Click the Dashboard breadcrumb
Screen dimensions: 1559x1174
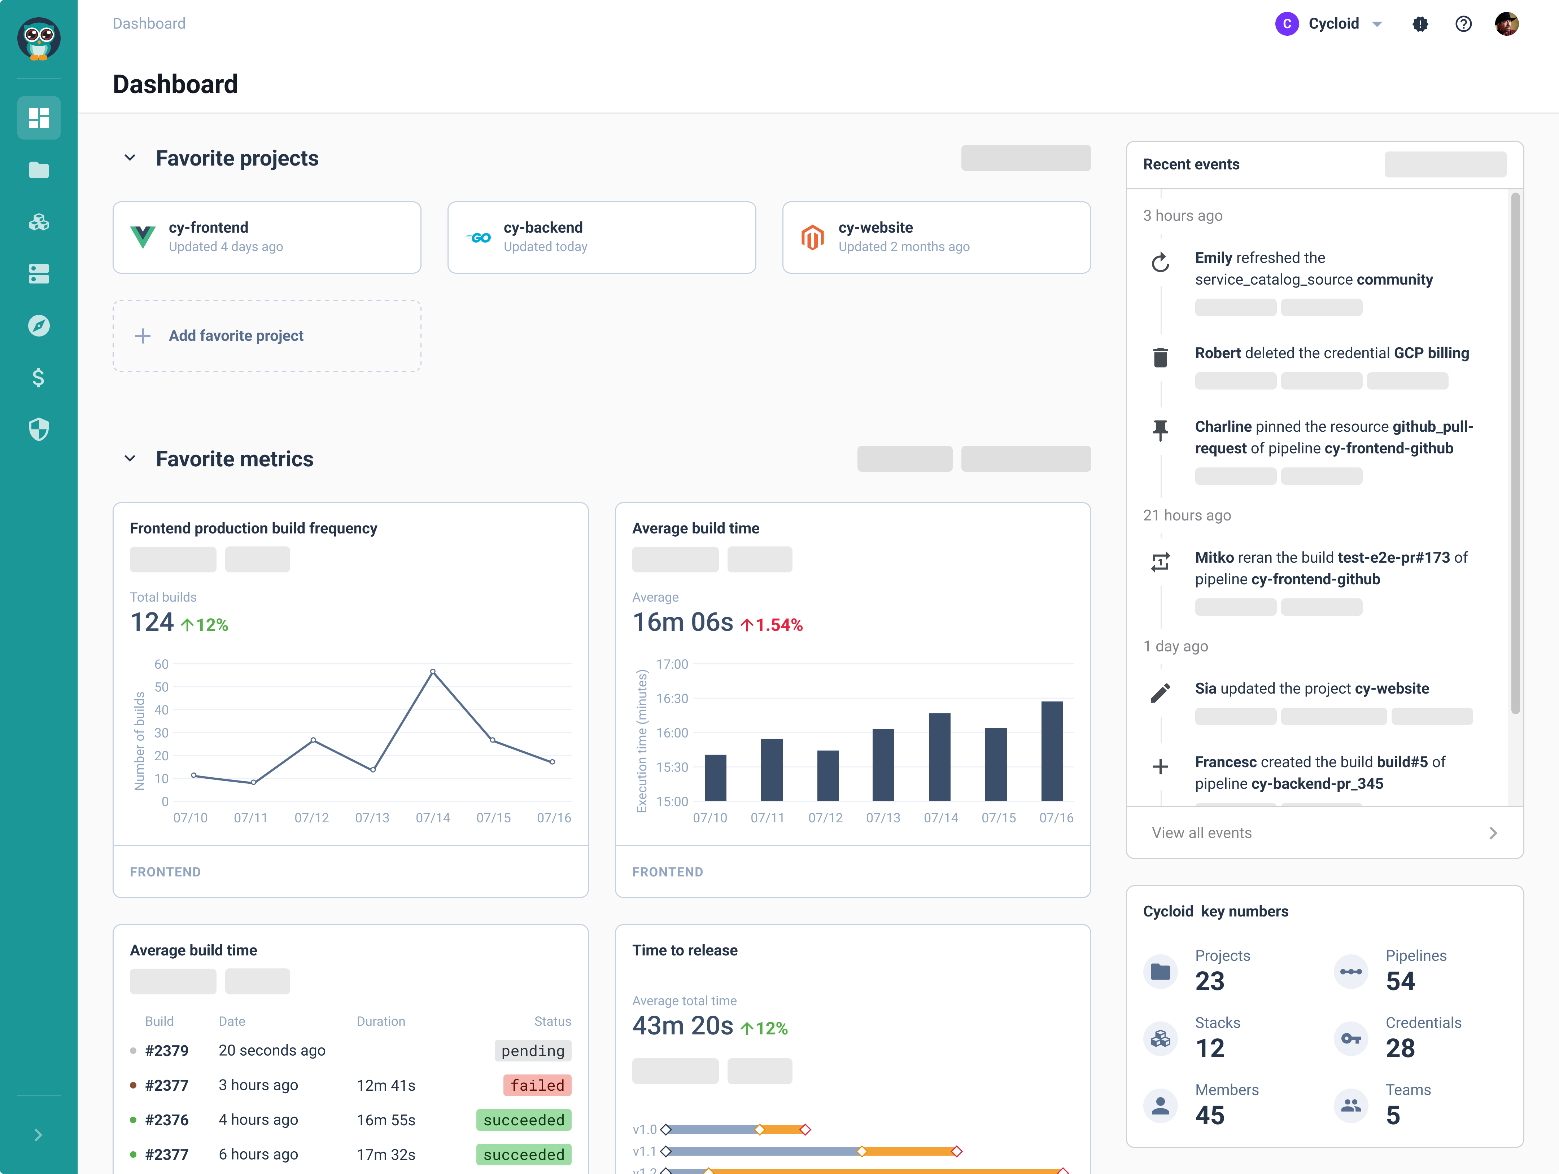pos(149,24)
